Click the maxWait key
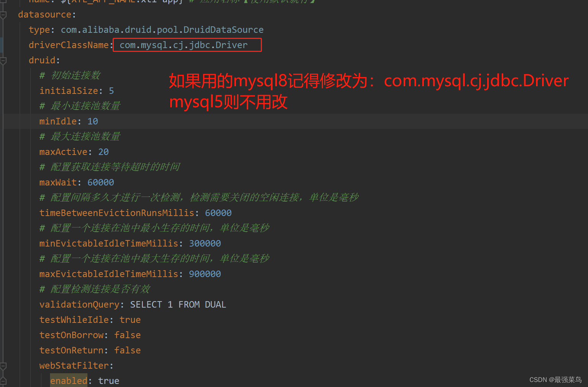The width and height of the screenshot is (588, 387). [58, 182]
